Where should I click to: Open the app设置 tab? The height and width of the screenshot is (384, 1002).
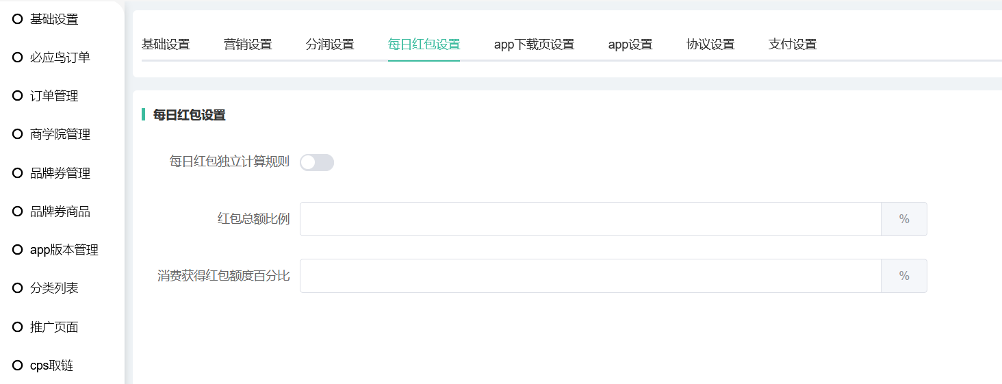pos(630,44)
